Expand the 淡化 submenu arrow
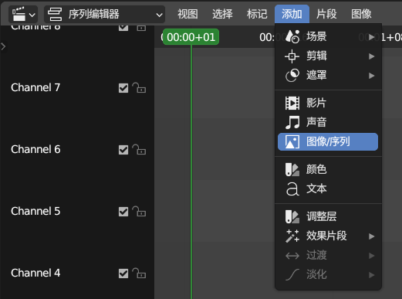 (371, 275)
